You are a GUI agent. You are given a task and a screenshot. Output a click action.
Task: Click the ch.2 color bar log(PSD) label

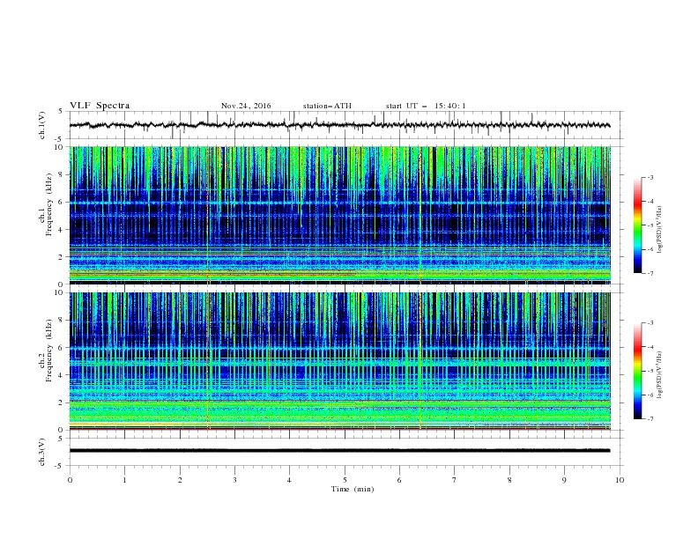point(659,375)
